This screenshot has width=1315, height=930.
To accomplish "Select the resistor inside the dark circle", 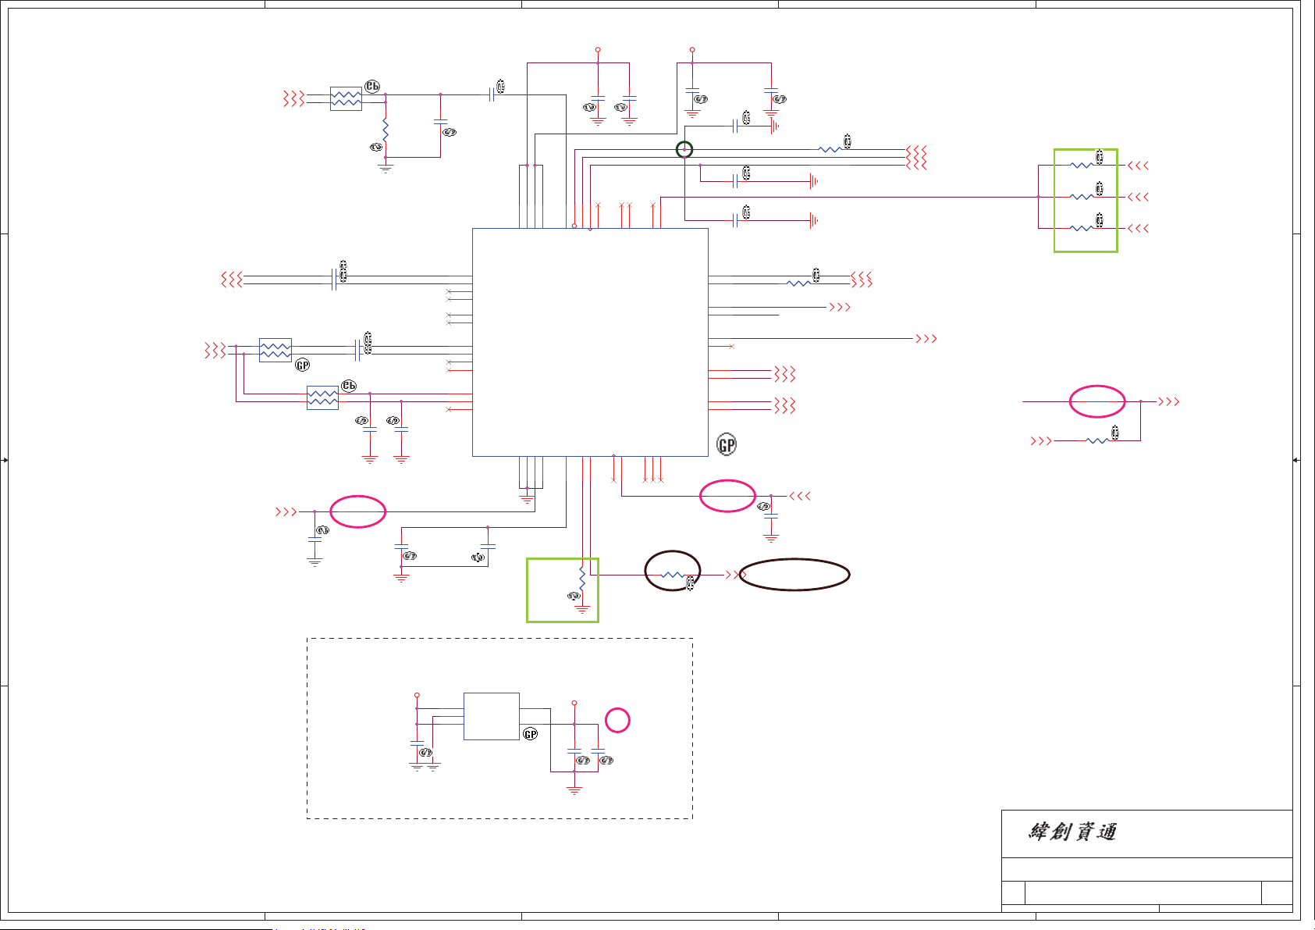I will pos(672,575).
